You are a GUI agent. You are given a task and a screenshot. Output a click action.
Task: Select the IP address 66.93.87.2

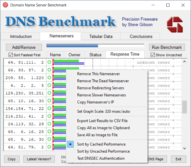(26, 70)
